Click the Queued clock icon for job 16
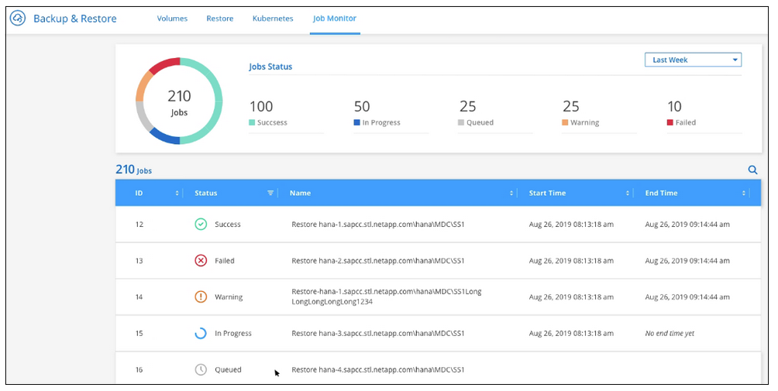 (201, 370)
